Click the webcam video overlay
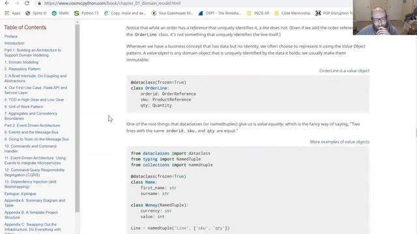 coord(385,18)
